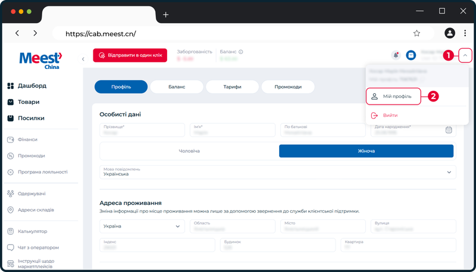Click the Ім'я input field
476x272 pixels.
(x=233, y=130)
